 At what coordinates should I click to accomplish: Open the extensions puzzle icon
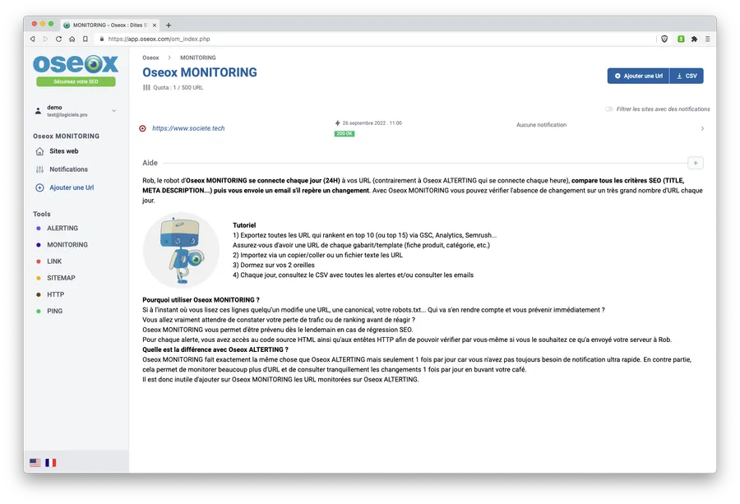click(694, 39)
